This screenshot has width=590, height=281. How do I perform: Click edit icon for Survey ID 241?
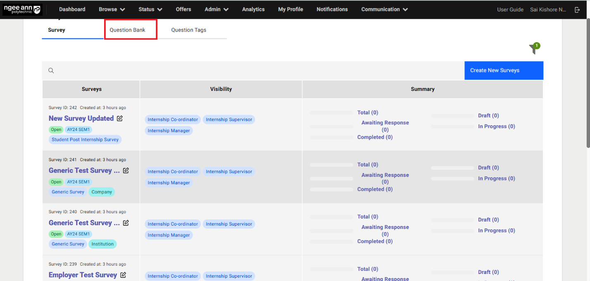126,171
